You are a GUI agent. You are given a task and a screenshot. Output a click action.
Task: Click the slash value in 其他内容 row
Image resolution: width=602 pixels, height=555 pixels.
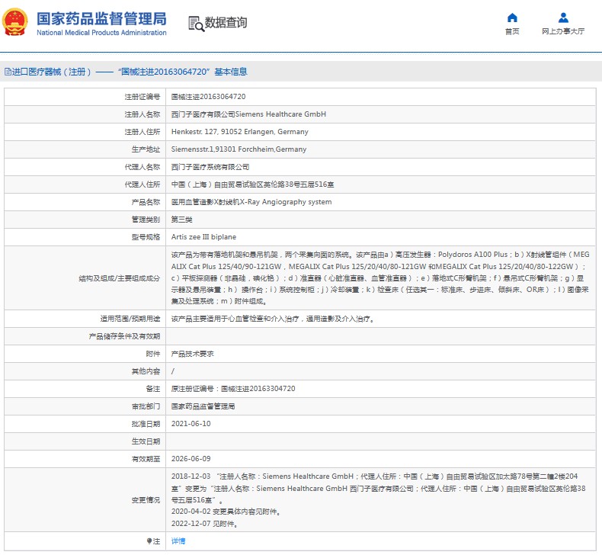tap(173, 371)
